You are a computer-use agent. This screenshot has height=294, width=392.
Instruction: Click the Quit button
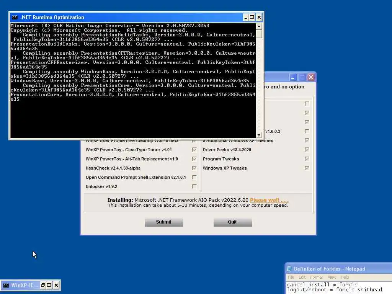pos(232,222)
